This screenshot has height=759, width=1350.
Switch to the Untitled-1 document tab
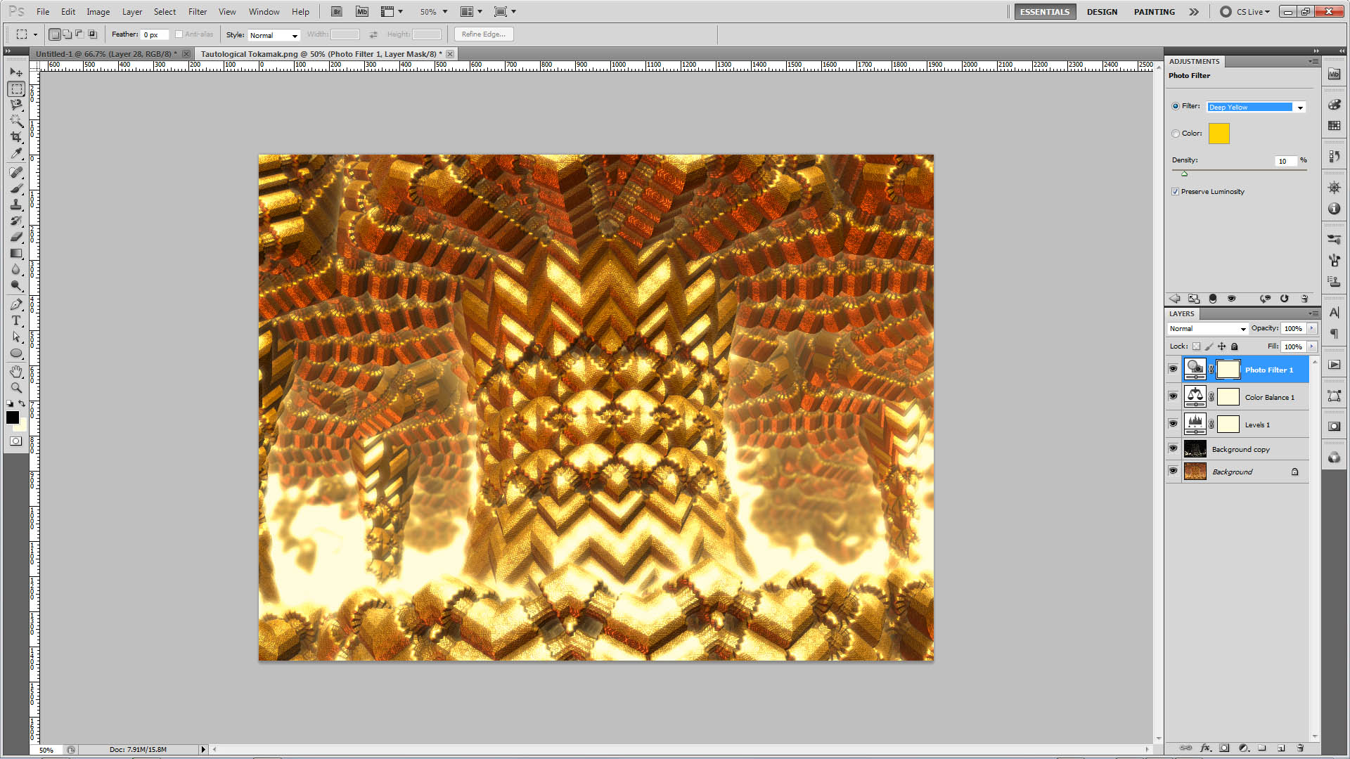105,54
